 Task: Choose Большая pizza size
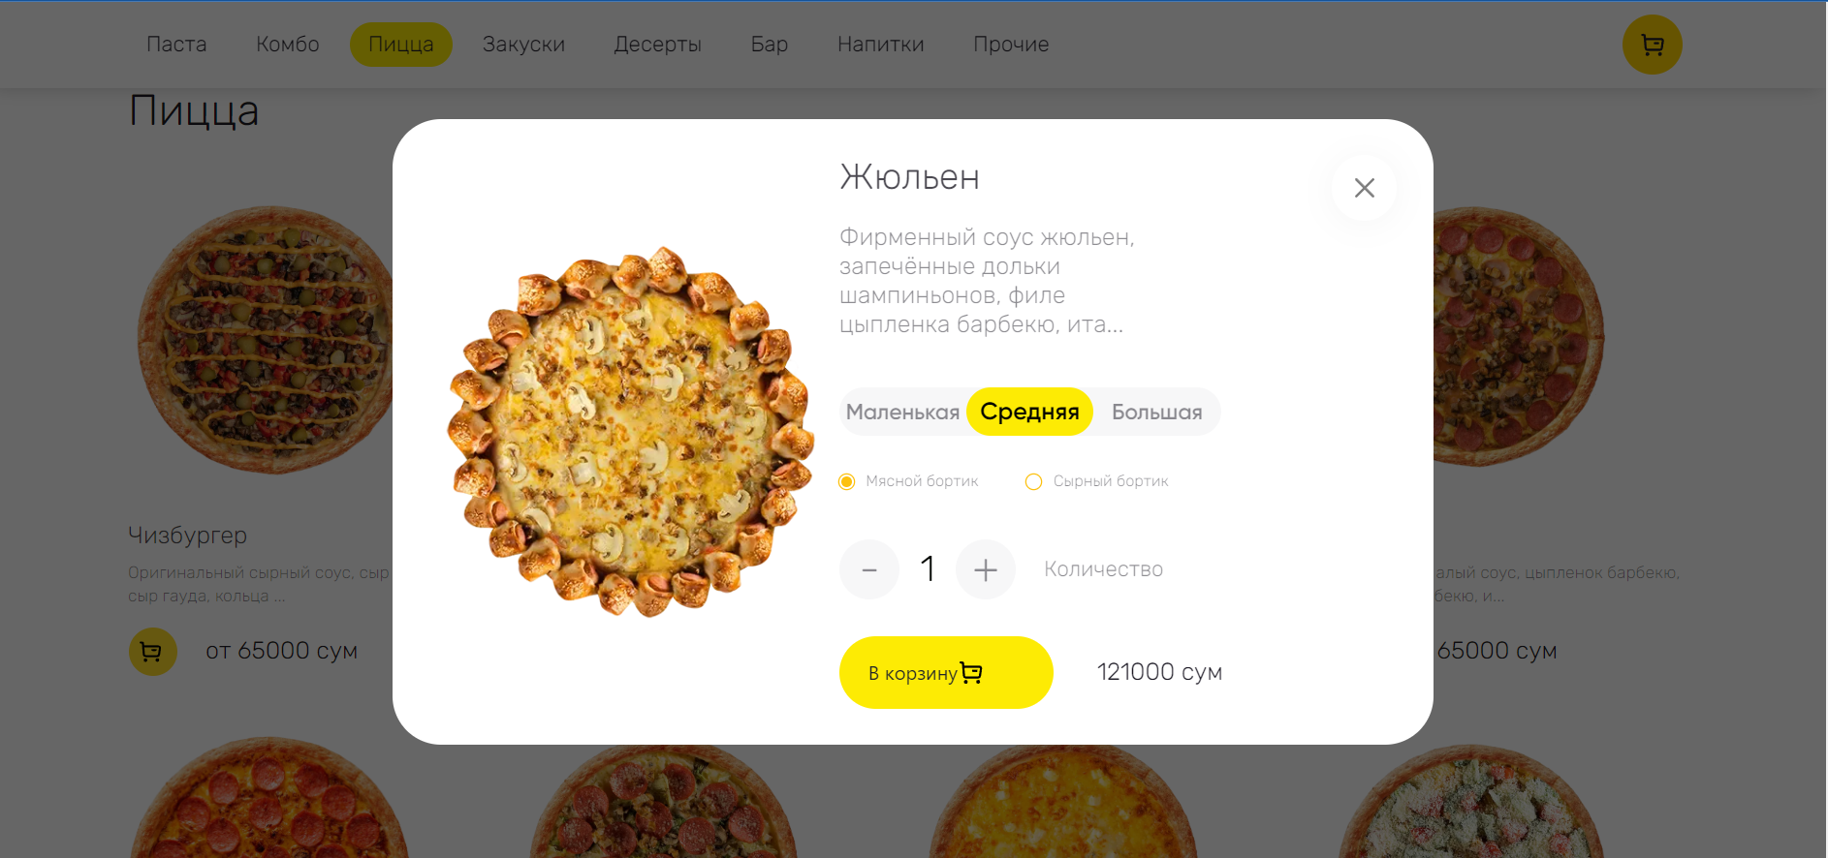[1156, 412]
